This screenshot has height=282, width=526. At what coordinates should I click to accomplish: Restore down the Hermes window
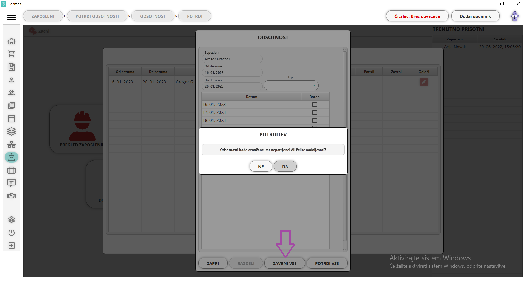[502, 4]
